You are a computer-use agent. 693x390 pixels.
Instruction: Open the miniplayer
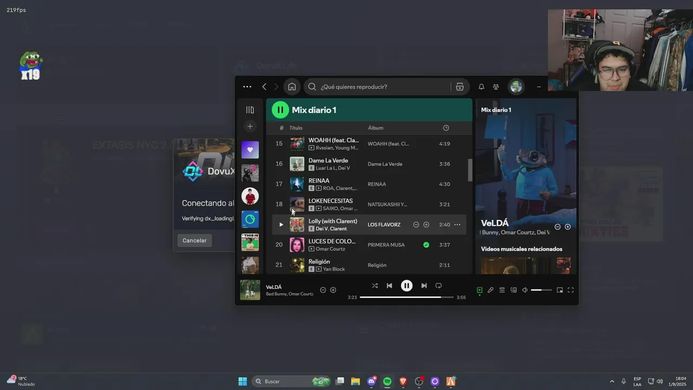(559, 290)
